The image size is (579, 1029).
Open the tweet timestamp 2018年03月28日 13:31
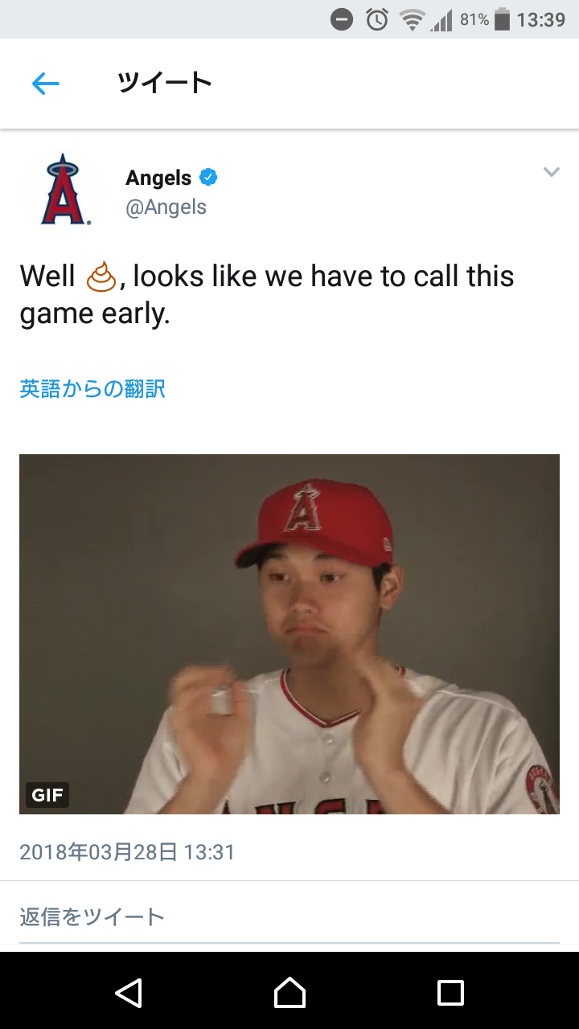(x=127, y=852)
